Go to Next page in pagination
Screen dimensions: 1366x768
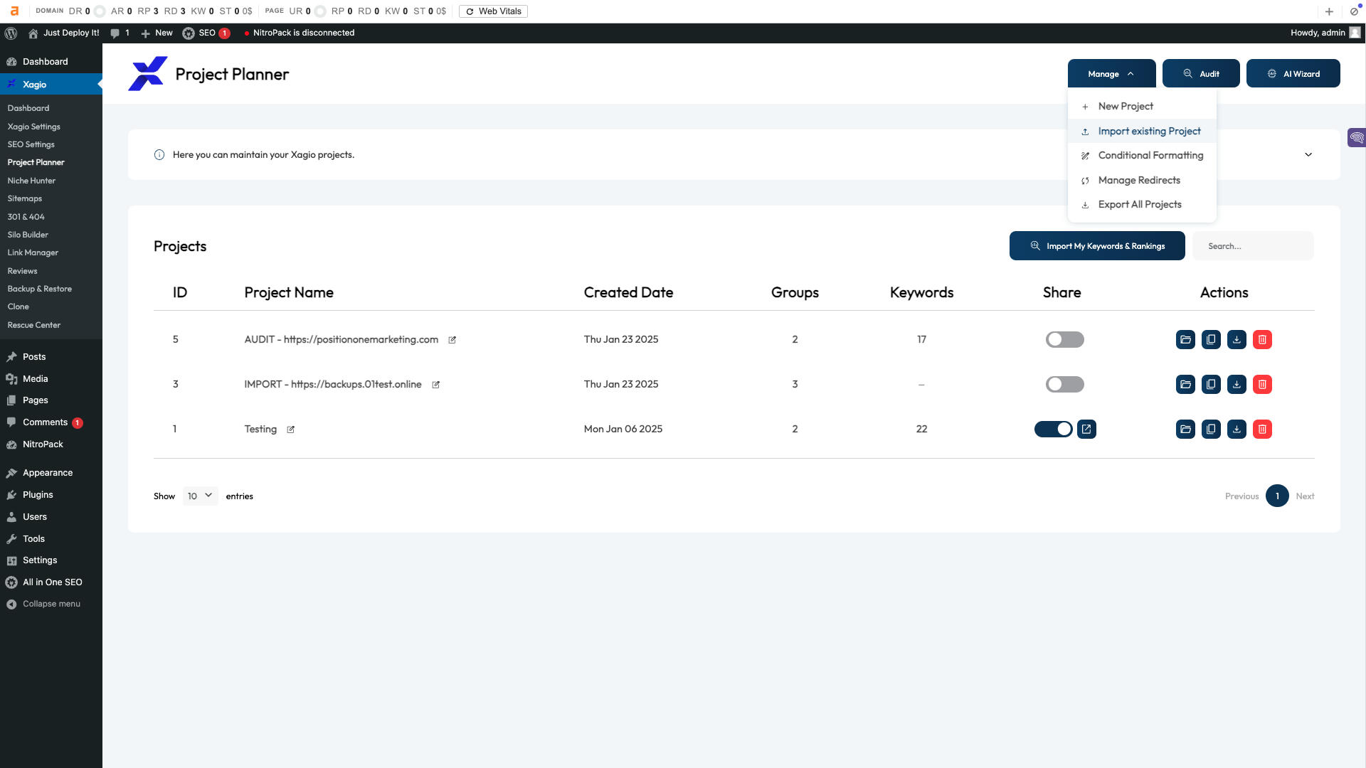pos(1305,496)
